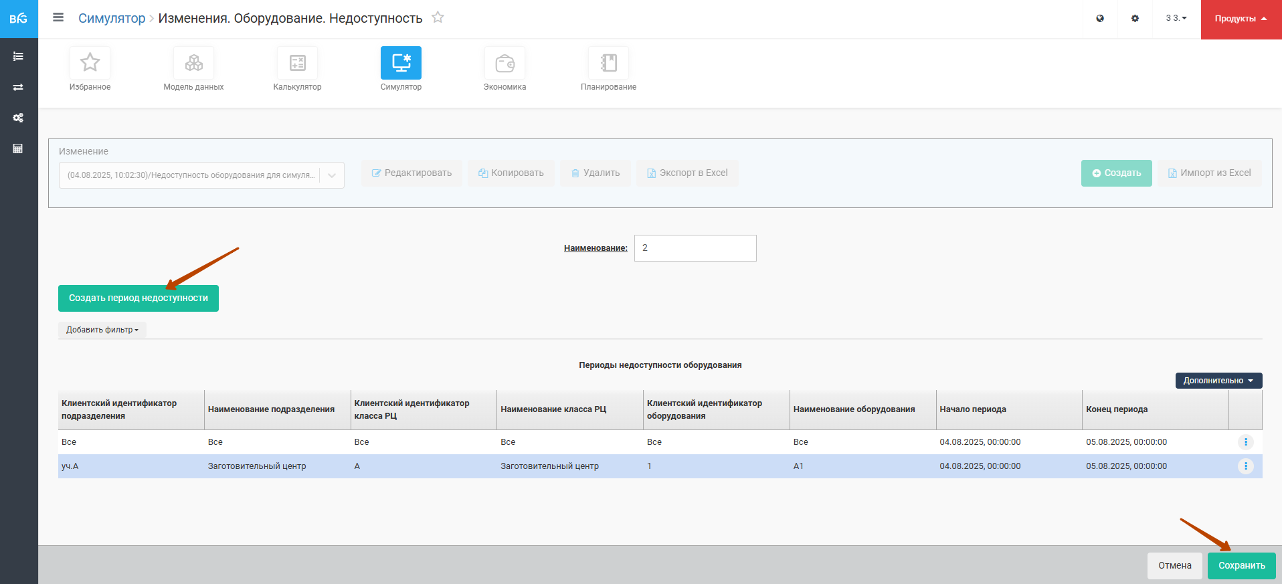The image size is (1282, 584).
Task: Open the Планирование notebook icon
Action: (x=608, y=63)
